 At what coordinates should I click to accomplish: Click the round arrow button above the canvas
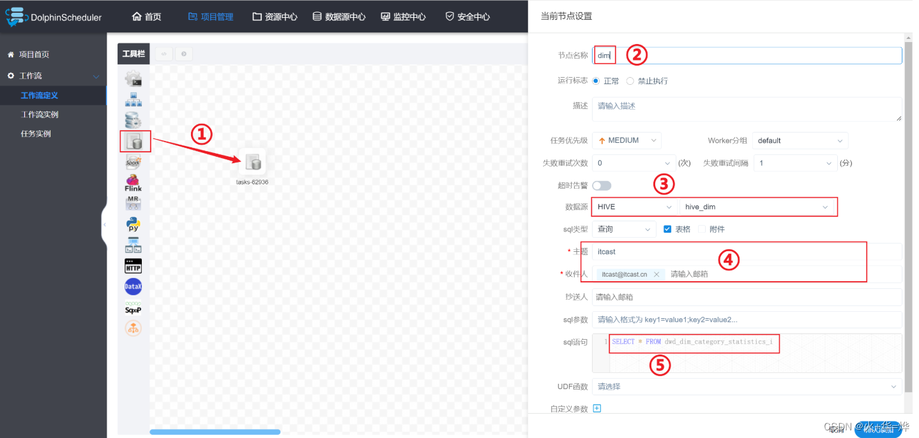(184, 54)
